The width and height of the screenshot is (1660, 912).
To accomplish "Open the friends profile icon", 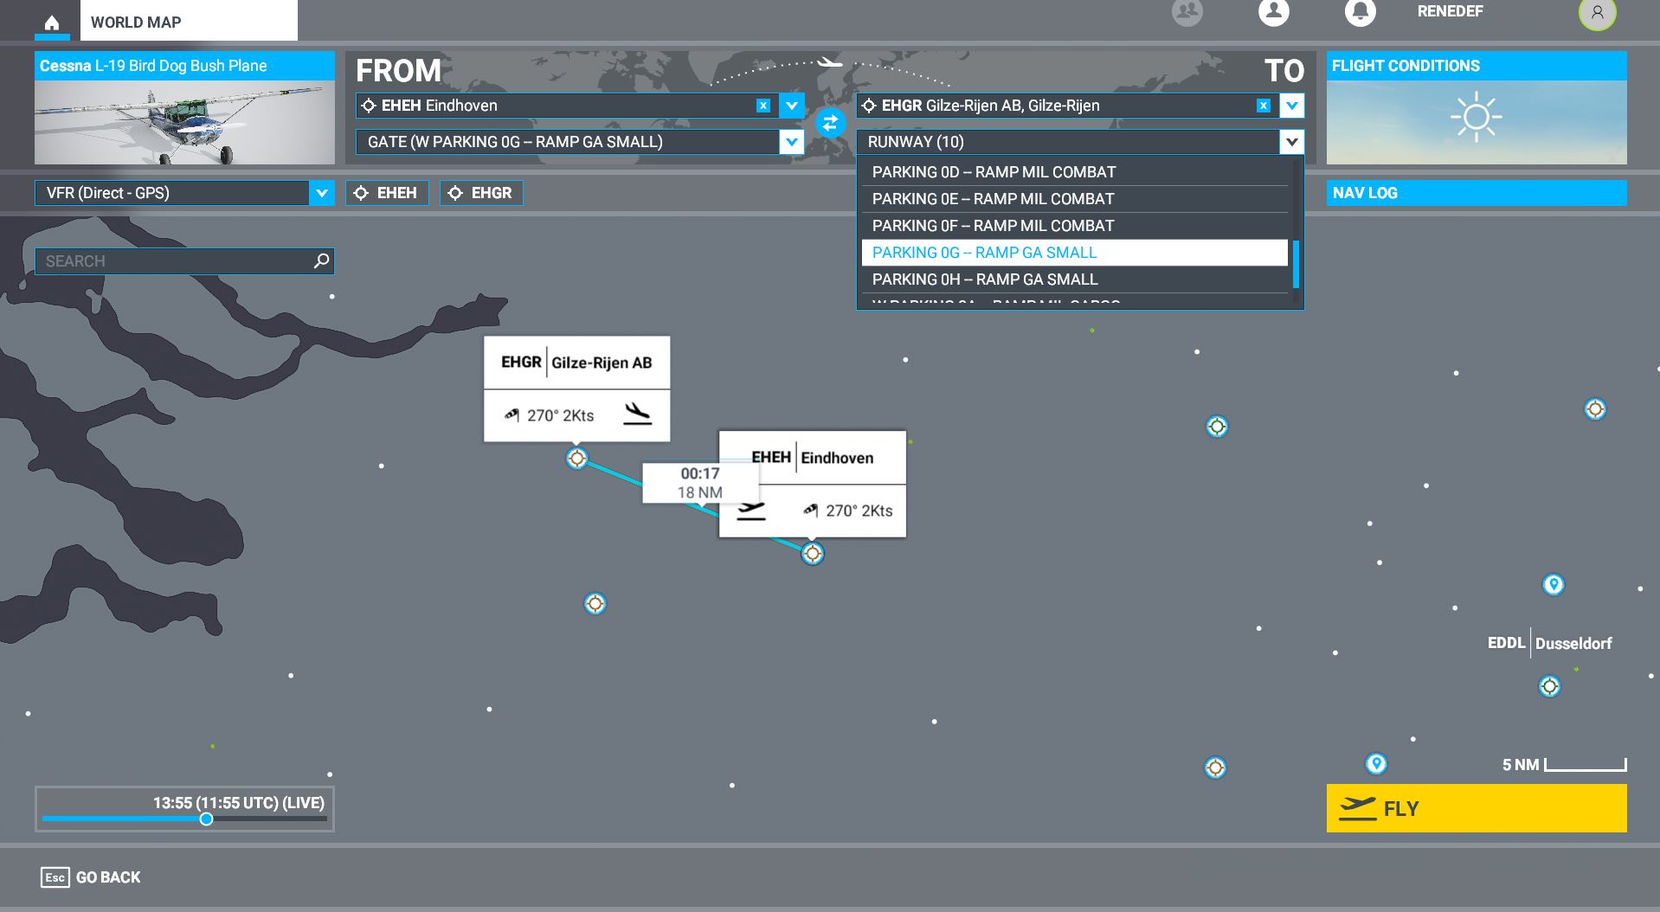I will click(1273, 12).
